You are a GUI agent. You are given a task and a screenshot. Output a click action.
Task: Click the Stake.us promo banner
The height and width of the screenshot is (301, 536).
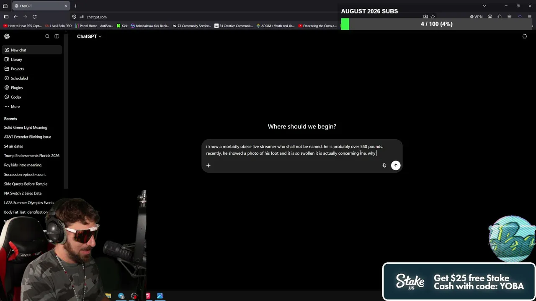point(459,282)
